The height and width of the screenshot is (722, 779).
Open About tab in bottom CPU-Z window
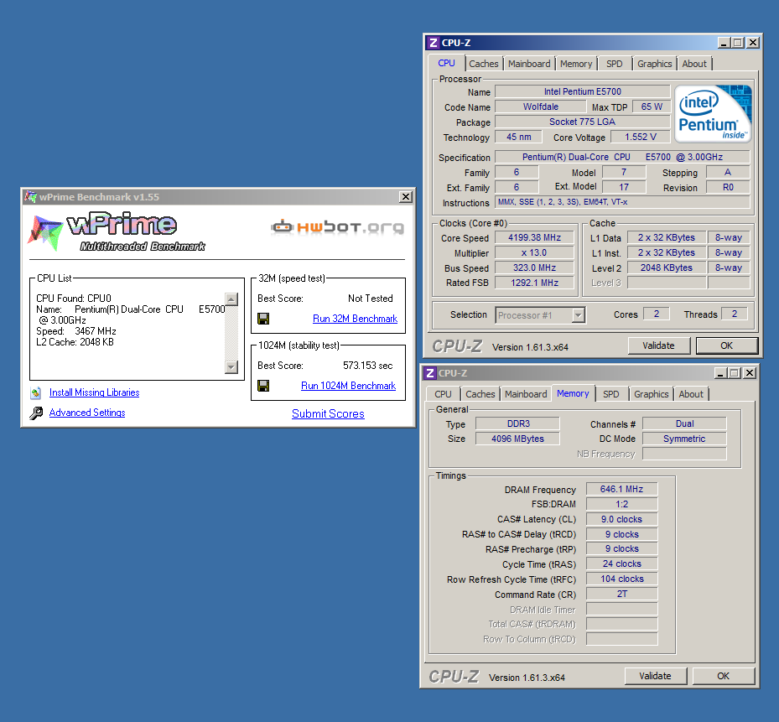691,394
